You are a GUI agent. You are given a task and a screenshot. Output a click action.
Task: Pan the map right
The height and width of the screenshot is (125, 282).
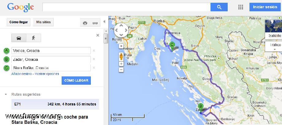coord(126,30)
